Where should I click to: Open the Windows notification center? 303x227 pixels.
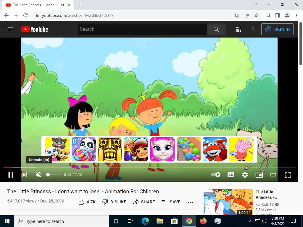(x=293, y=221)
